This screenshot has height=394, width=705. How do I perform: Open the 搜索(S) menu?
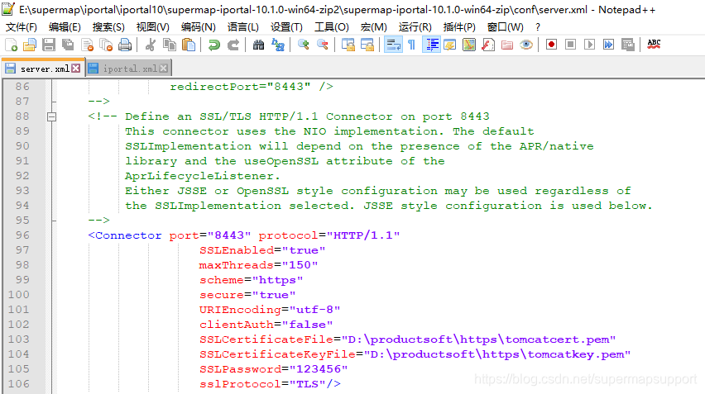click(108, 27)
